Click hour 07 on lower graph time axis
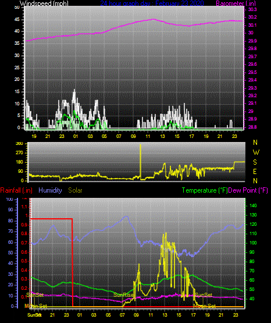 [122, 315]
